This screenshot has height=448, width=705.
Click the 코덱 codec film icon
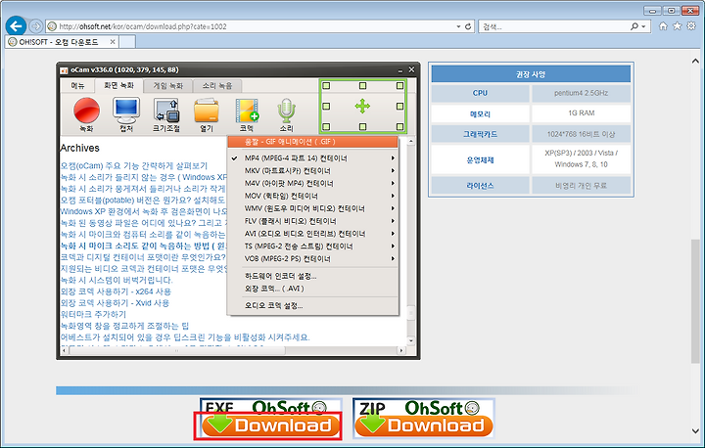click(247, 111)
